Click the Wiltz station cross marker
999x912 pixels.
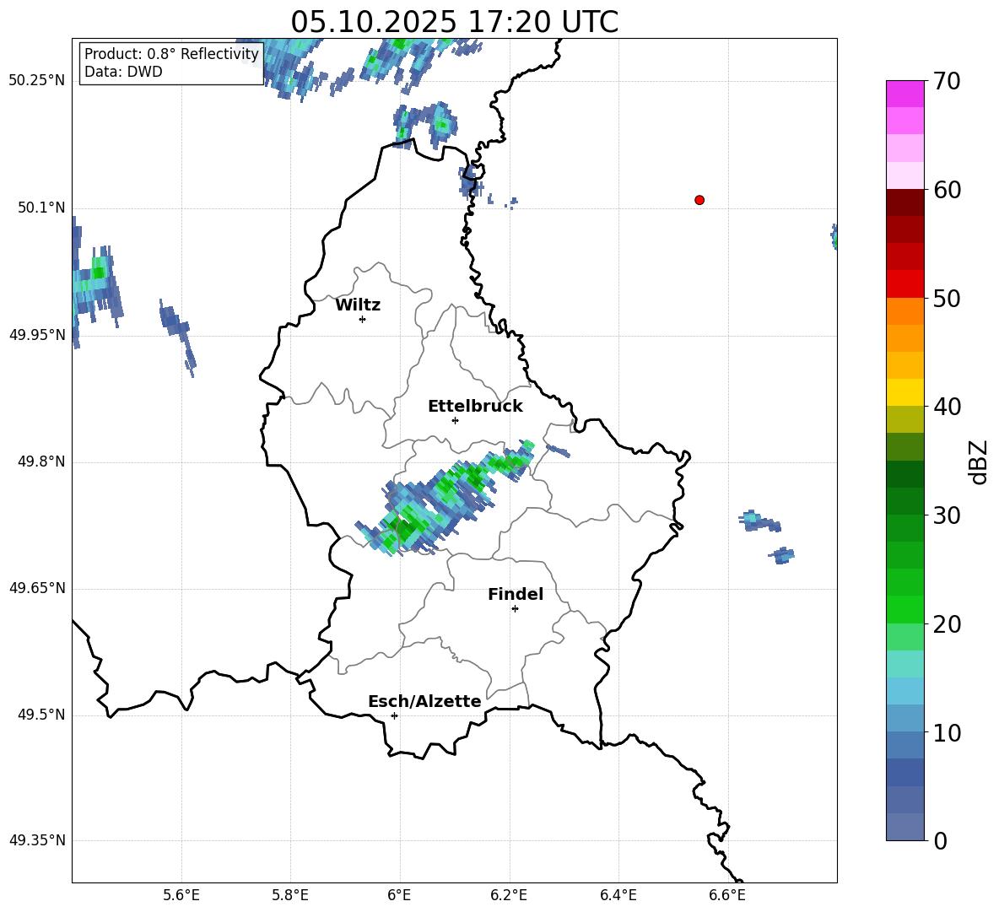coord(362,319)
